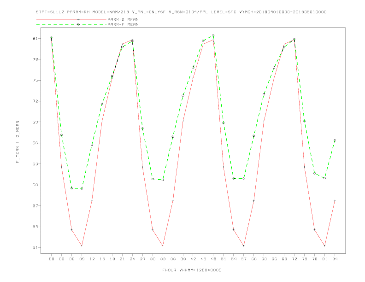This screenshot has height=282, width=365.
Task: Click the y-axis tick label 66
Action: pyautogui.click(x=35, y=143)
